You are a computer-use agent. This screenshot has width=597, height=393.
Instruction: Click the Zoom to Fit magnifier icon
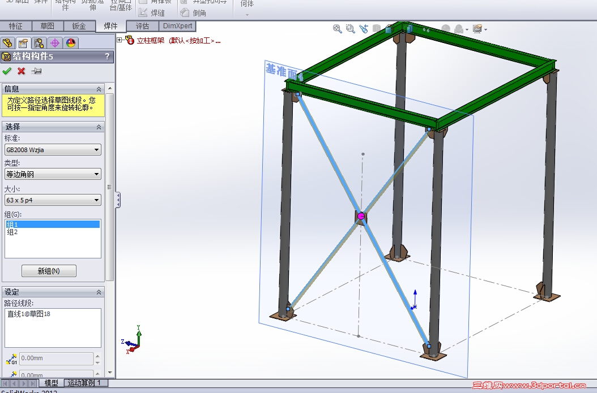tap(338, 29)
